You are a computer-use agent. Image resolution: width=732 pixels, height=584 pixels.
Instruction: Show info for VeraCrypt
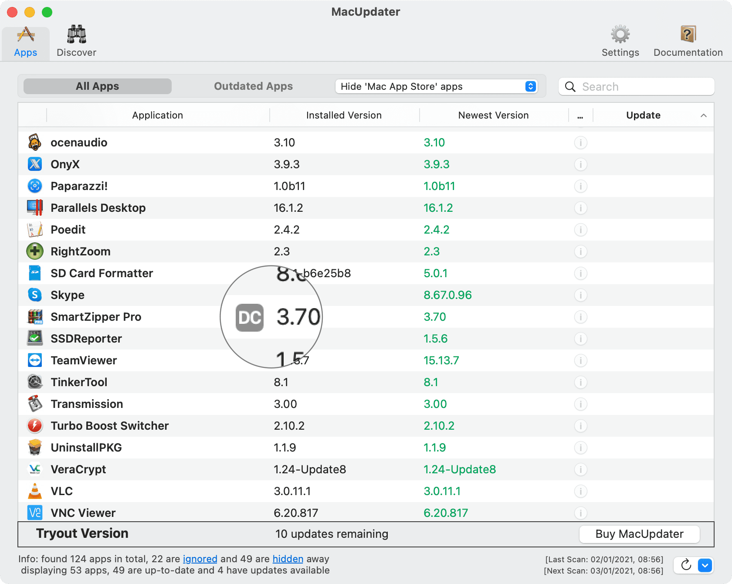coord(581,469)
